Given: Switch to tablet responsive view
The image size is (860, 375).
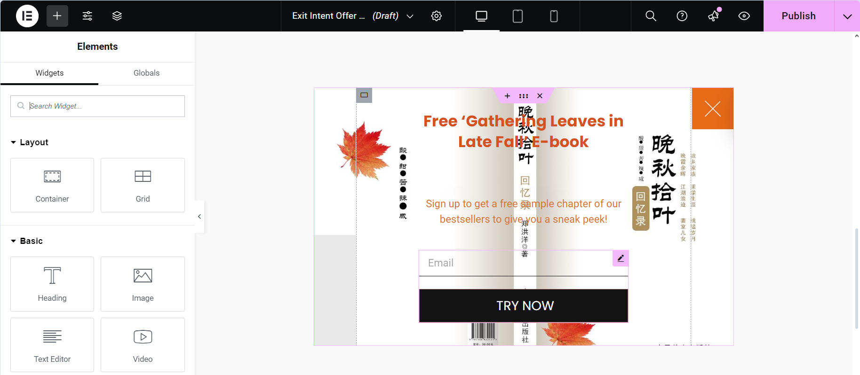Looking at the screenshot, I should click(x=518, y=16).
